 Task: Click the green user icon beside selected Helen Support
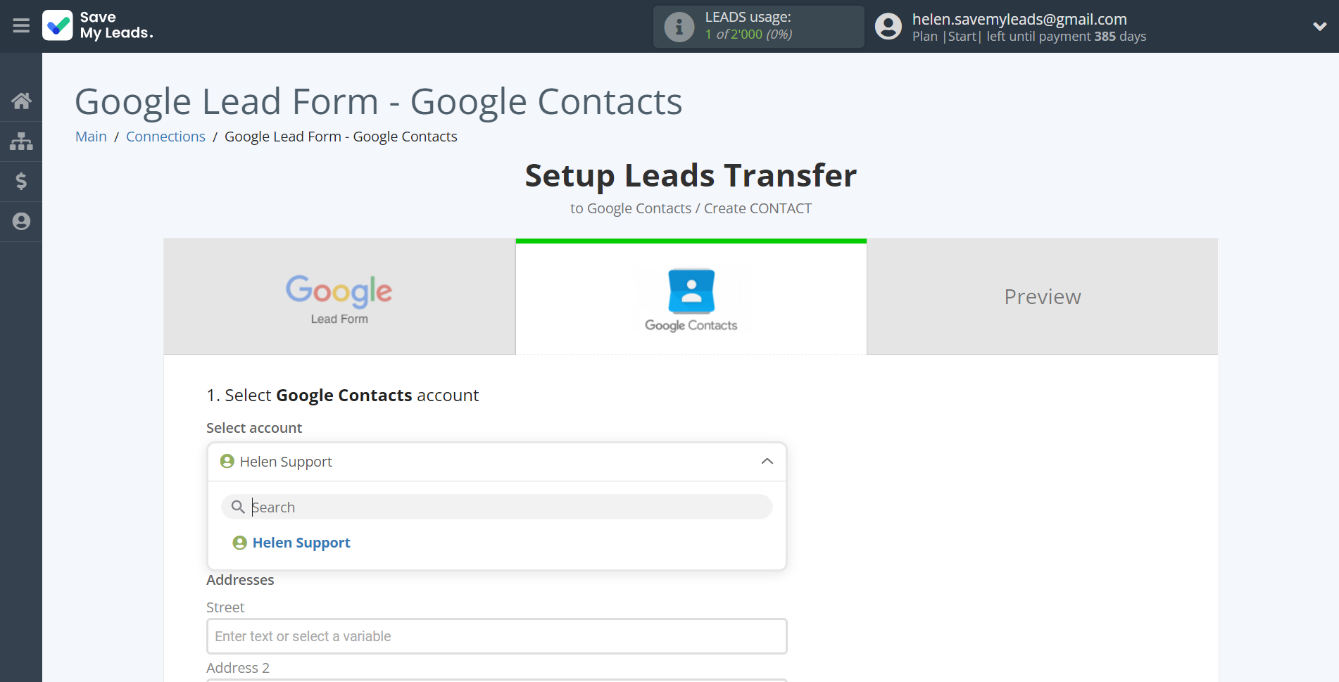pyautogui.click(x=227, y=461)
